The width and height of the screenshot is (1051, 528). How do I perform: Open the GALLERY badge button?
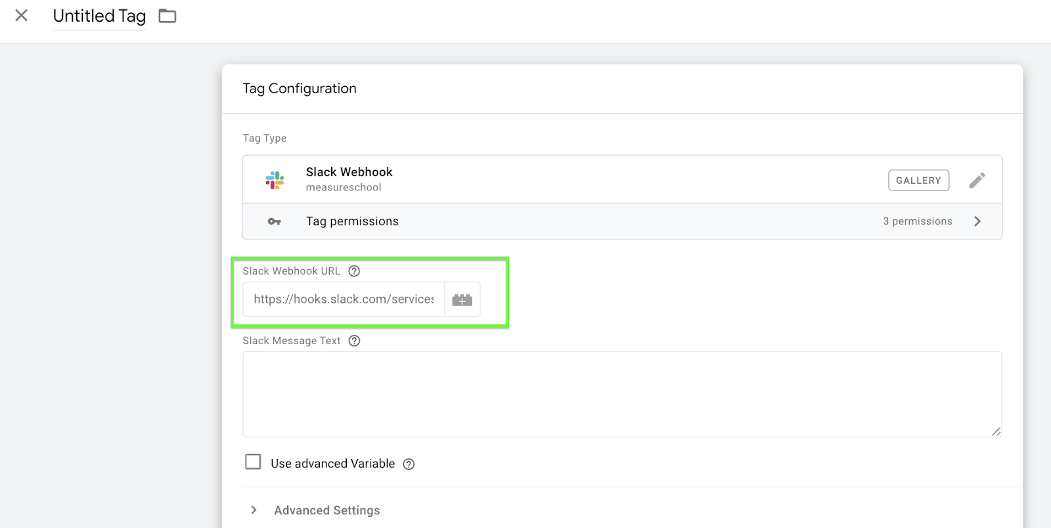(x=918, y=180)
